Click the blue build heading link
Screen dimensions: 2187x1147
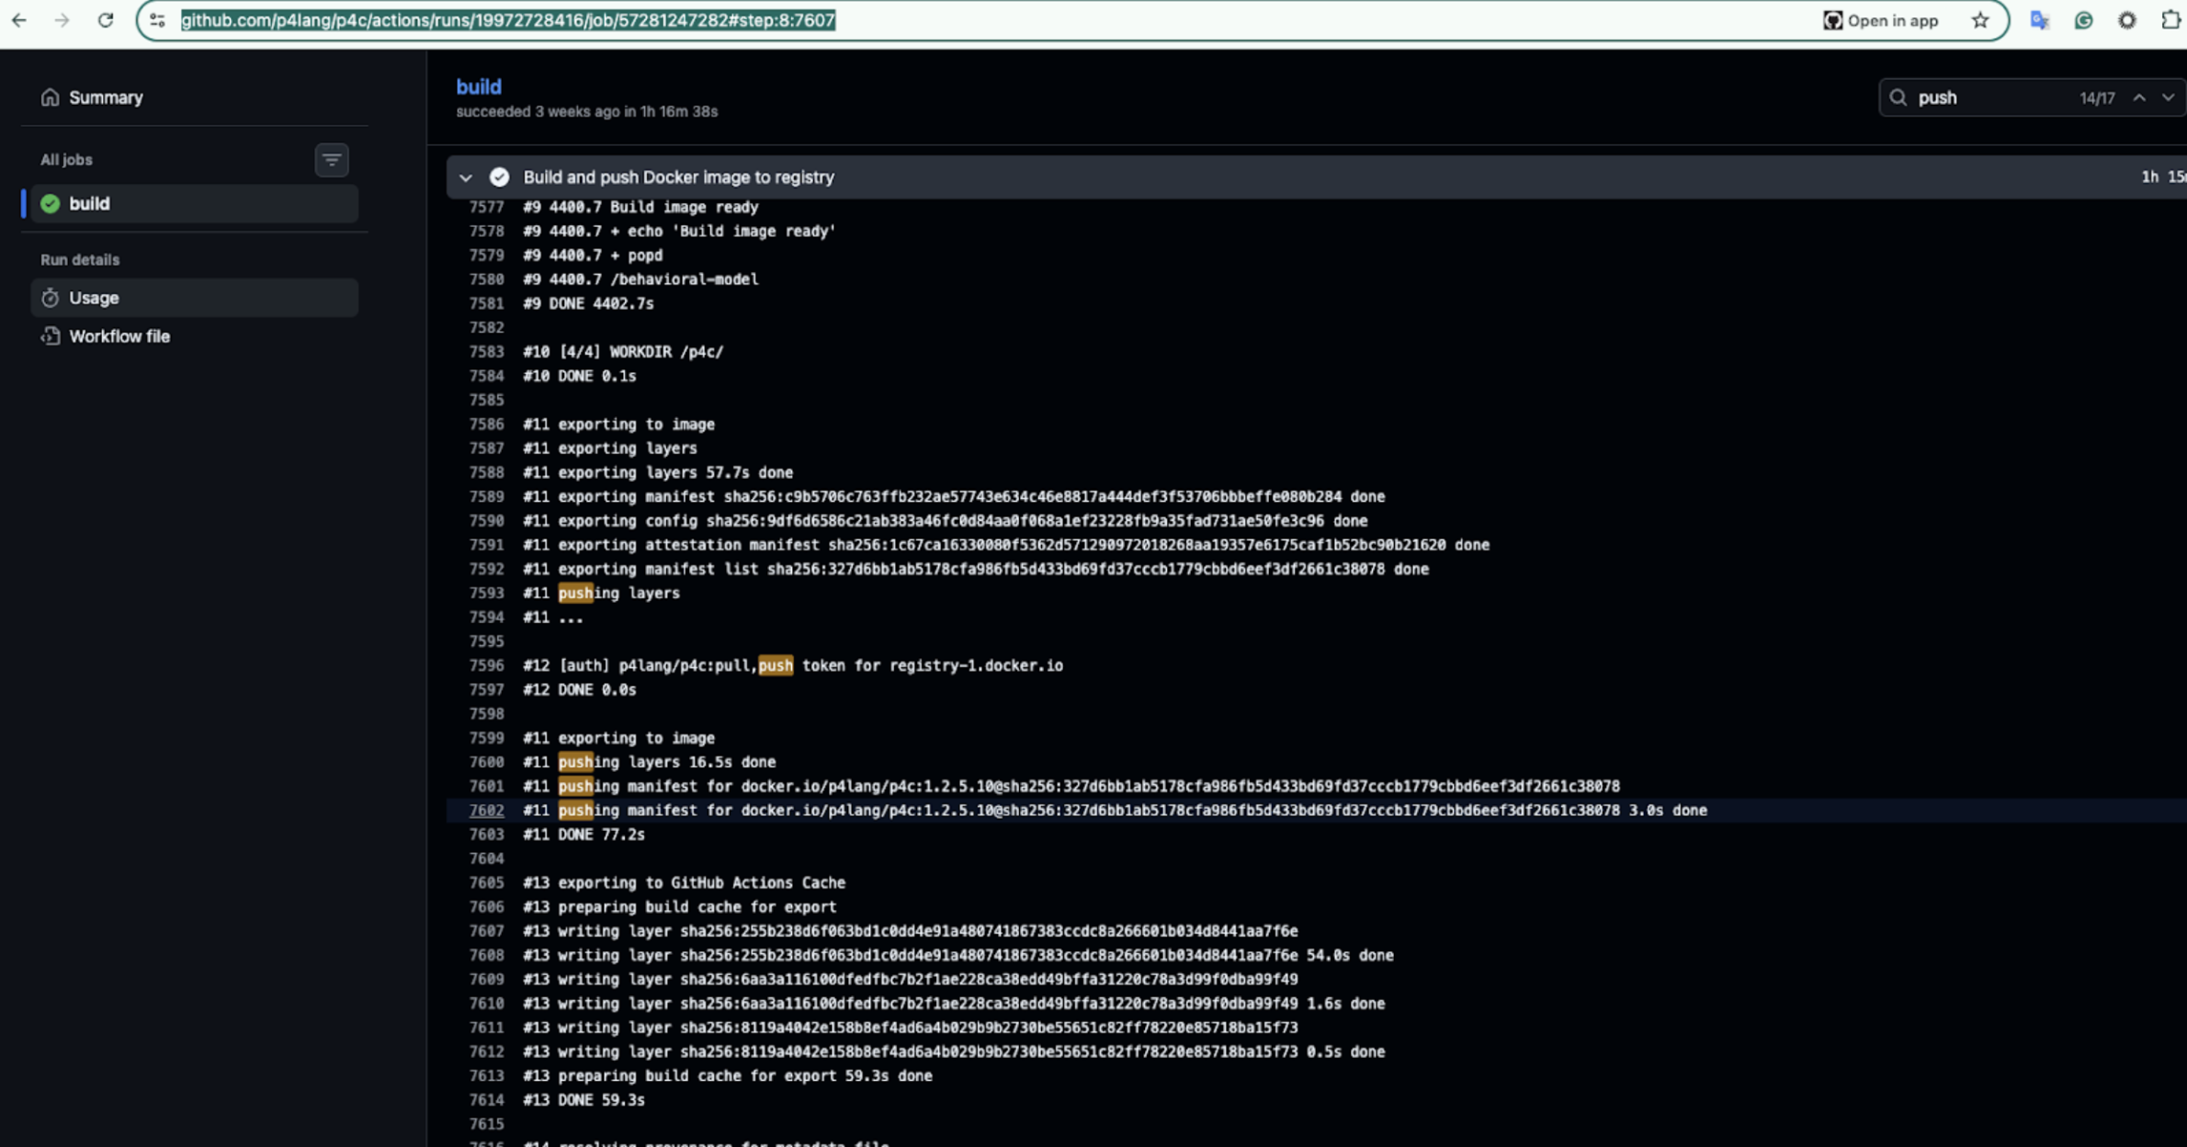(x=479, y=86)
